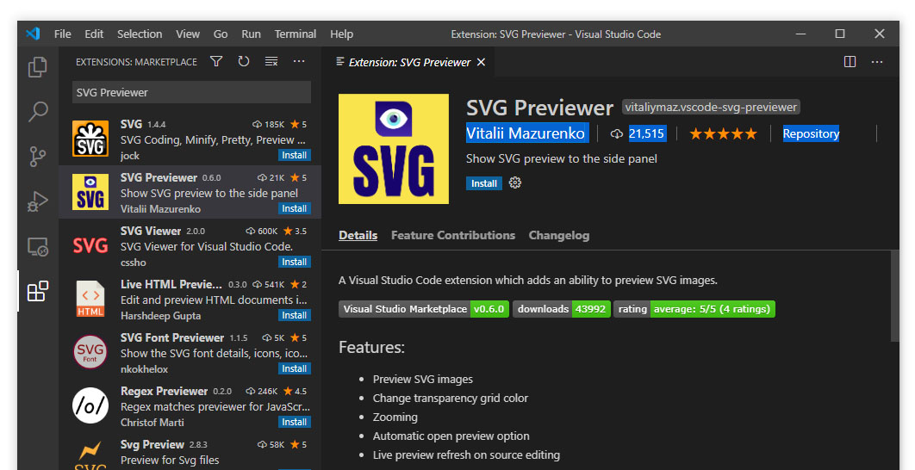Click the Visual Studio Marketplace v0.6.0 badge
Screen dimensions: 915x470
[424, 309]
